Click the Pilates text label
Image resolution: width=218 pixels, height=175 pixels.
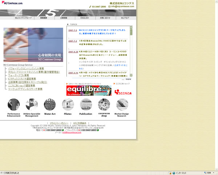68,114
